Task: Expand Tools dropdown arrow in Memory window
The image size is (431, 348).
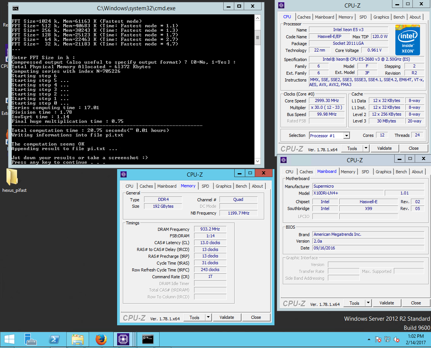Action: [x=208, y=317]
